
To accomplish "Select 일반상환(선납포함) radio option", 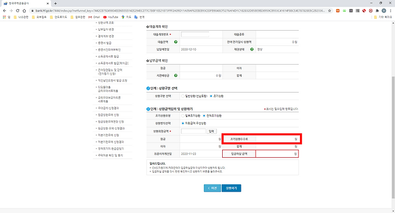I will [183, 96].
